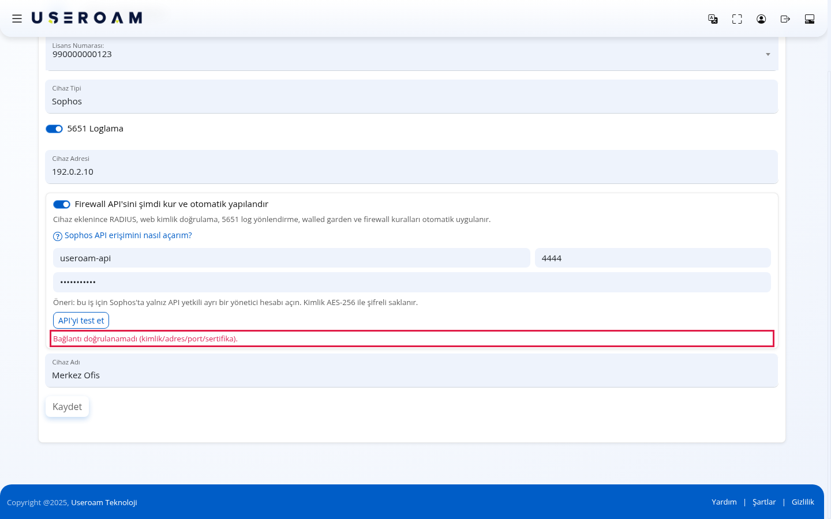This screenshot has height=519, width=831.
Task: Click the API password field
Action: tap(412, 282)
